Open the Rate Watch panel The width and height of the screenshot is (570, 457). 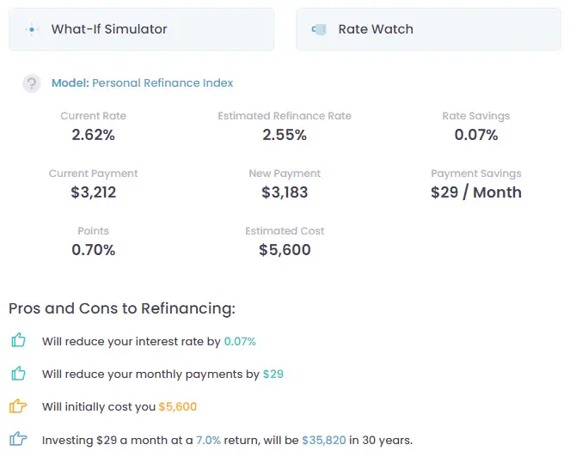coord(429,29)
